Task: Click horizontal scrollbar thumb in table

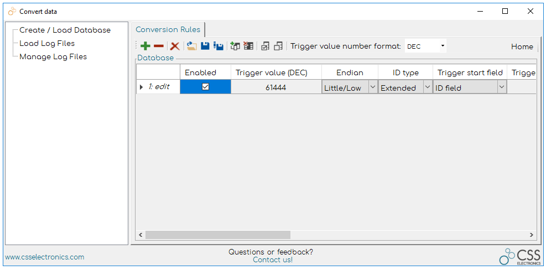Action: tap(217, 235)
